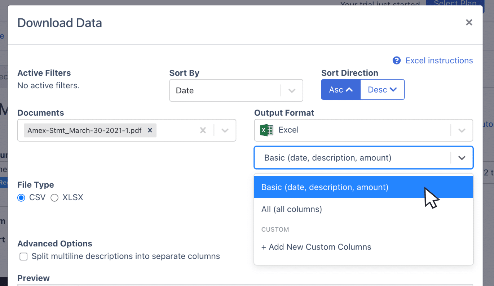
Task: Click the Amex-Stmt_March-30-2021-1.pdf file name
Action: point(84,130)
